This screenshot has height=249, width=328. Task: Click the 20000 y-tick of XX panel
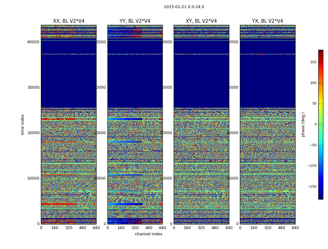(x=33, y=133)
